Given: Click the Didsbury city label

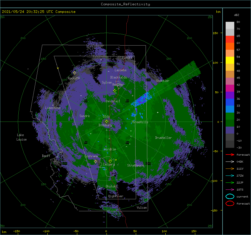Looking at the screenshot, I should coord(105,125).
